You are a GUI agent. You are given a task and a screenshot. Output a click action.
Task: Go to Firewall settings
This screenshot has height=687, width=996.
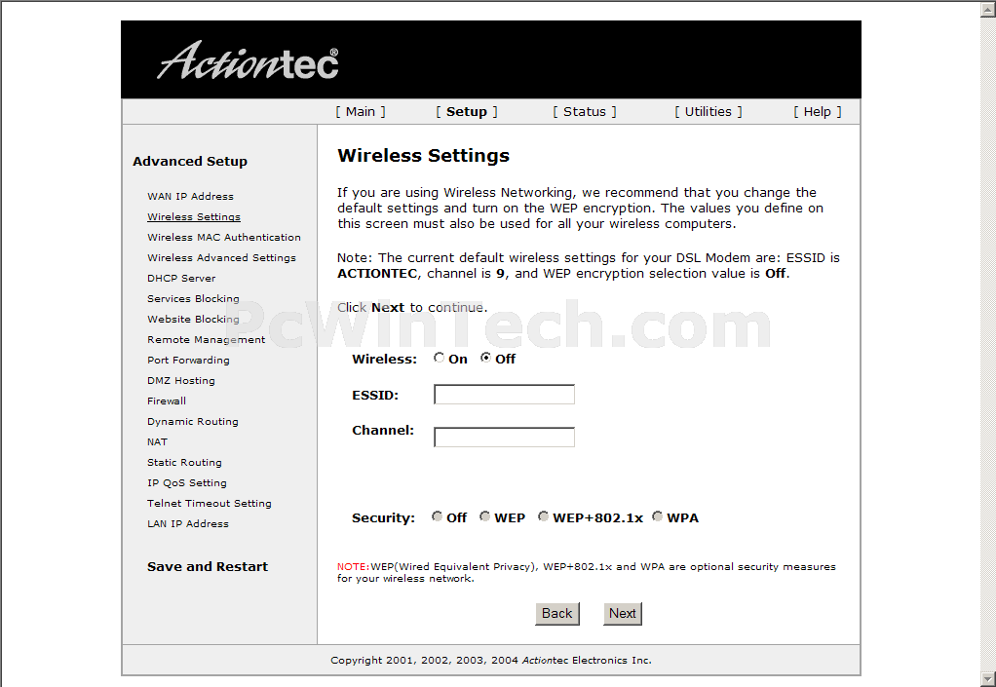coord(167,401)
